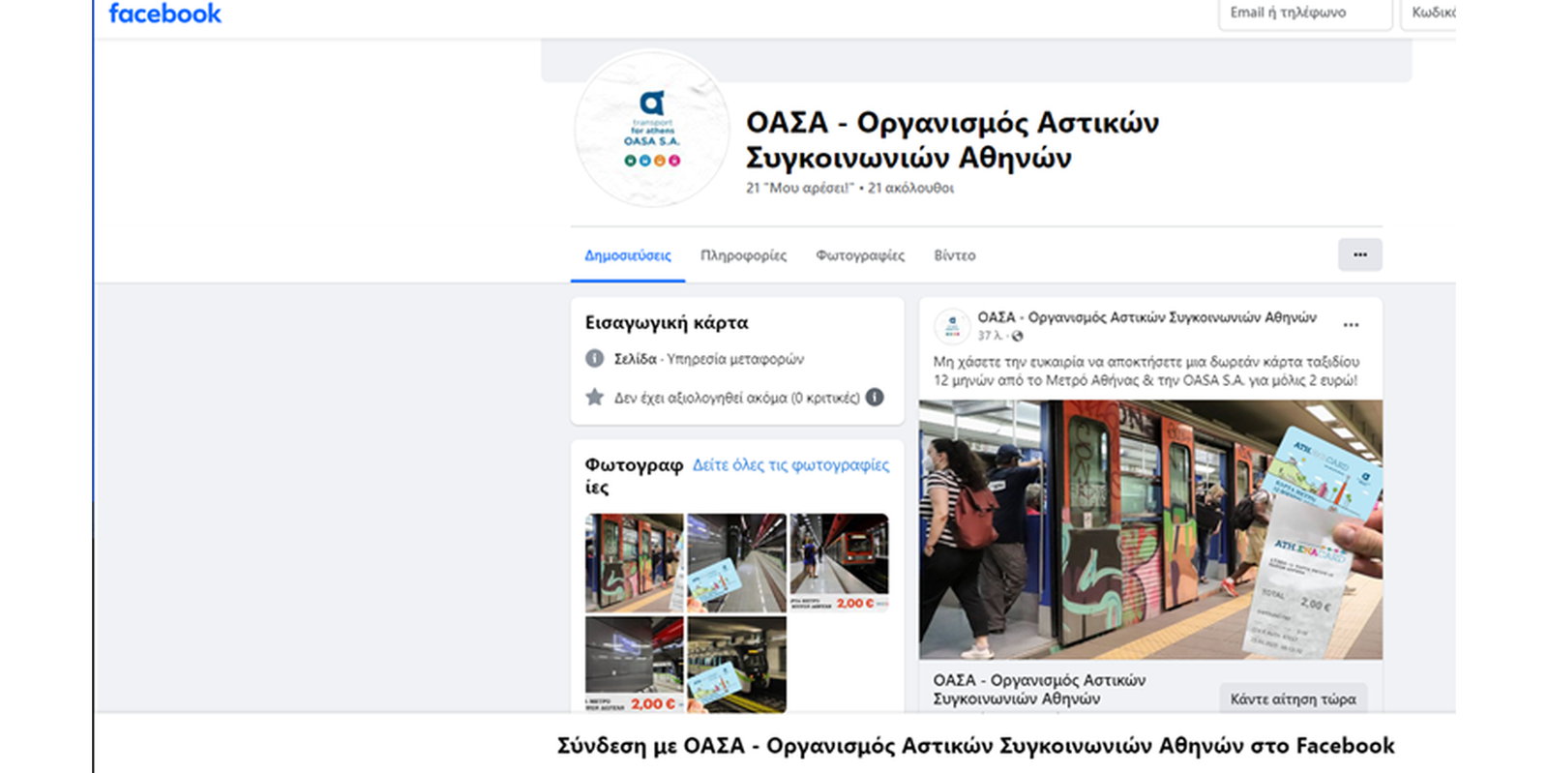1548x773 pixels.
Task: Click Δεν έχει αξιολογηθεί ακόμα text
Action: (736, 398)
